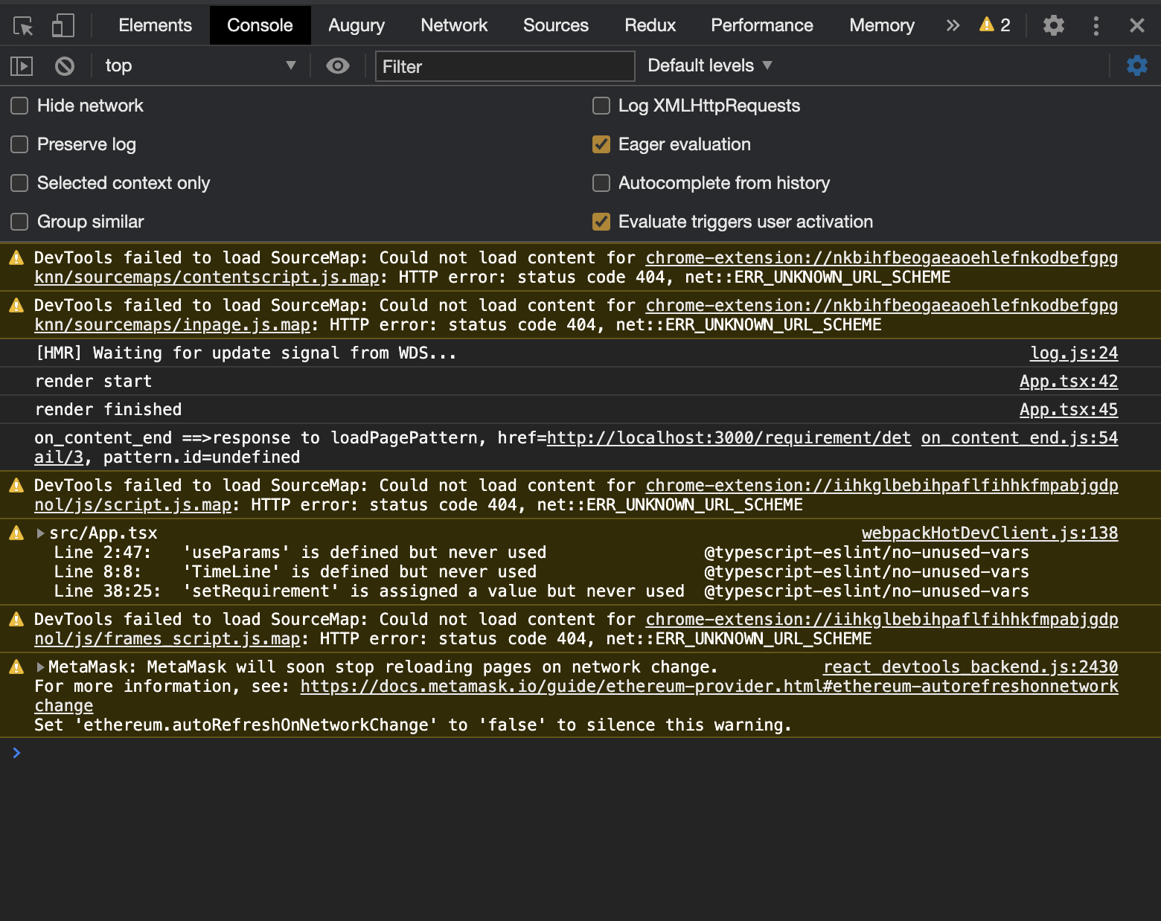Viewport: 1161px width, 921px height.
Task: Switch to the Network tab
Action: click(454, 25)
